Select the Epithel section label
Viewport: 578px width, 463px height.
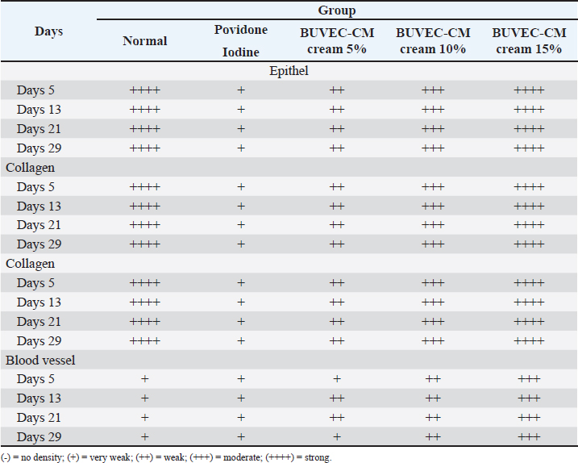pos(289,71)
